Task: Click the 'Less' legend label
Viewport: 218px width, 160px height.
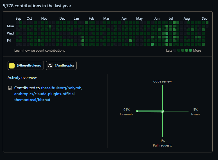Action: click(169, 51)
